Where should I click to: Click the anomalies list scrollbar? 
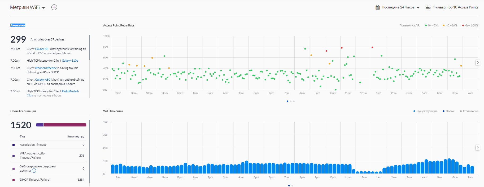pyautogui.click(x=89, y=47)
